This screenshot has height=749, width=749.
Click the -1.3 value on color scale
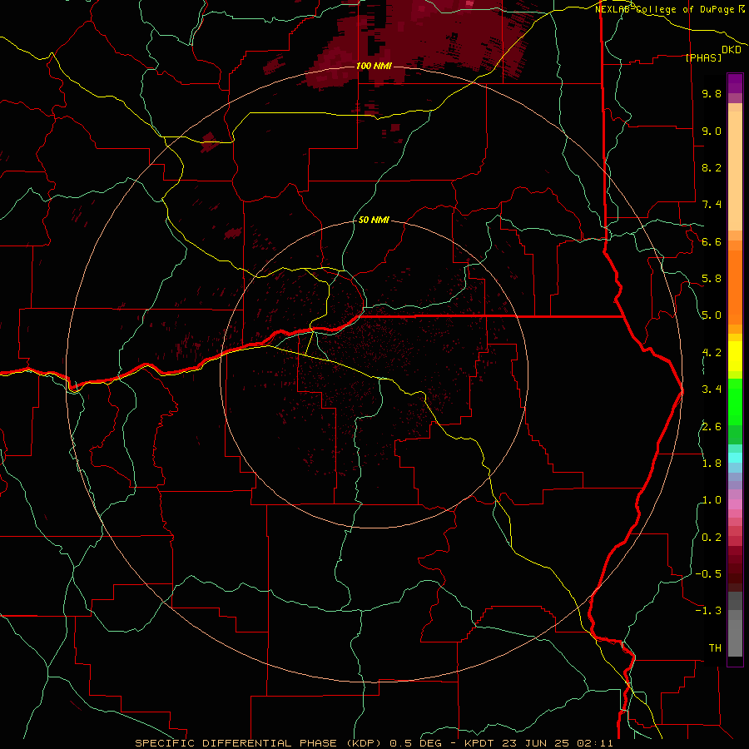click(x=708, y=611)
